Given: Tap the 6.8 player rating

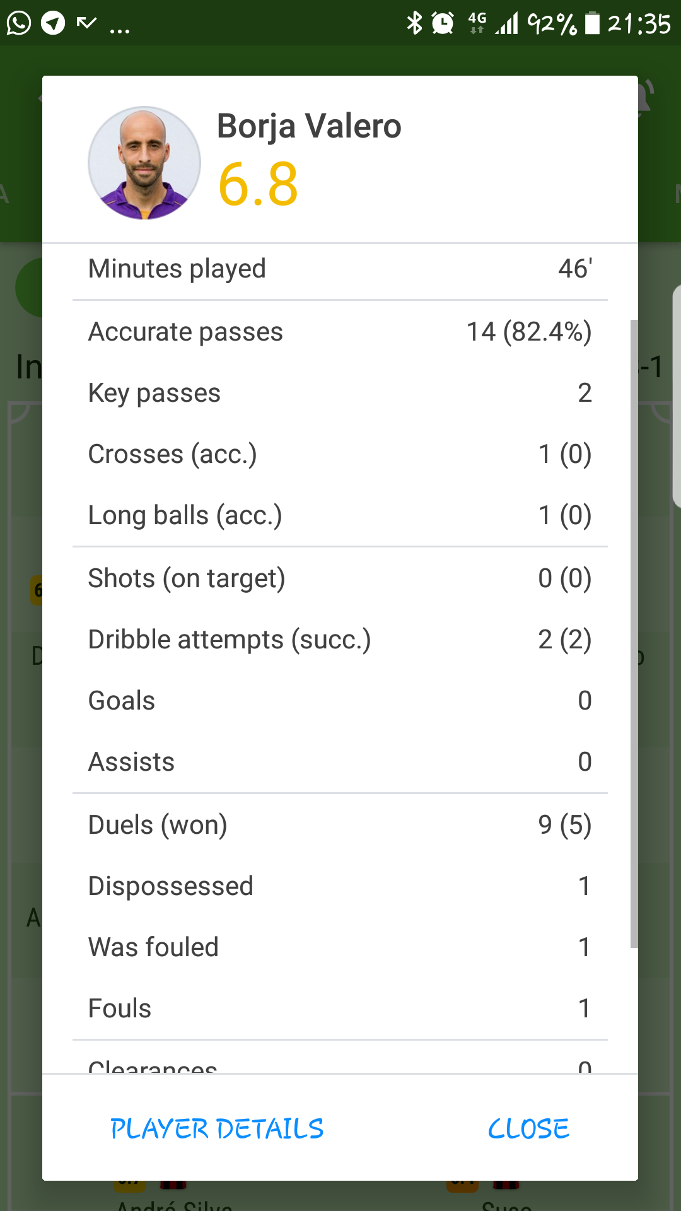Looking at the screenshot, I should tap(258, 184).
